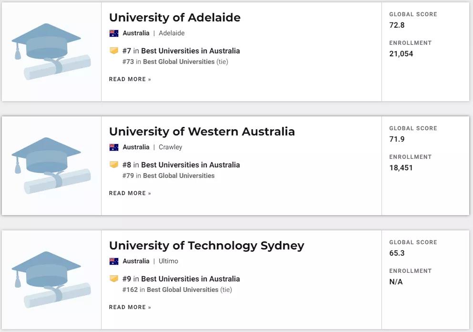Click the University of Western Australia cap thumbnail
473x332 pixels.
point(51,166)
